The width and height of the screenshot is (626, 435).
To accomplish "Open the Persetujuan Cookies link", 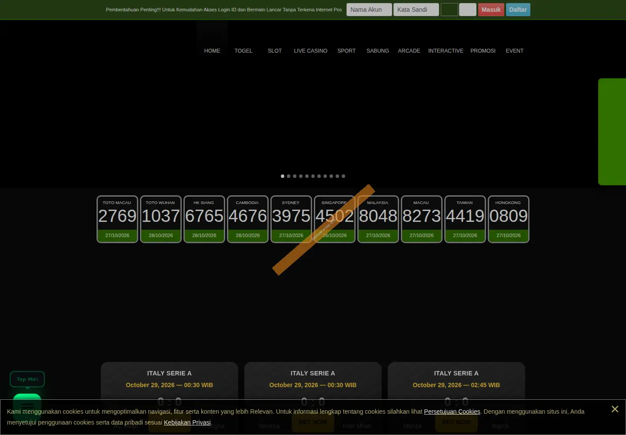I will click(x=452, y=412).
